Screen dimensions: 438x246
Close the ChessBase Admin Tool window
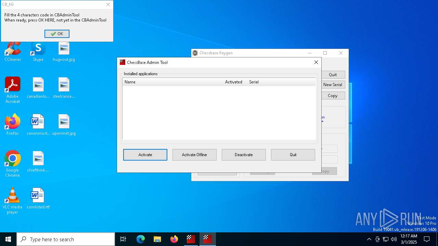click(316, 62)
